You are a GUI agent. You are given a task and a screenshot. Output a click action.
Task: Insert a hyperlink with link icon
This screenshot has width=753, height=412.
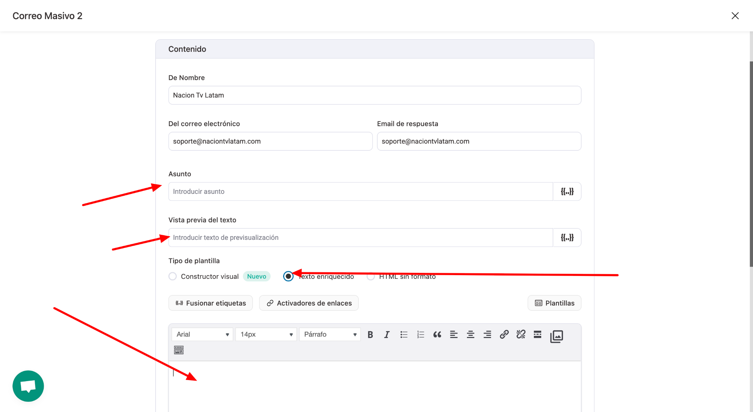pyautogui.click(x=504, y=334)
